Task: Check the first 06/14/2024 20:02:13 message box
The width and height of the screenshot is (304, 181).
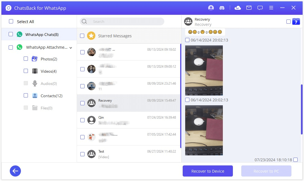Action: point(187,40)
